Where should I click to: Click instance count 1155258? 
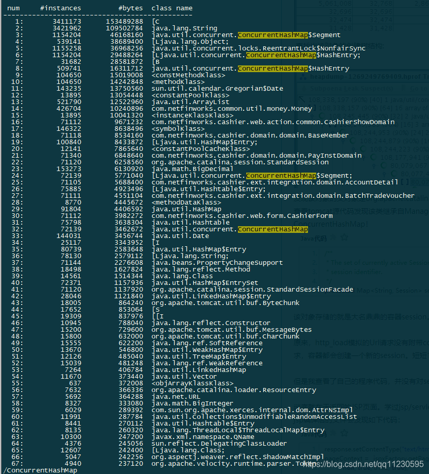tap(67, 48)
